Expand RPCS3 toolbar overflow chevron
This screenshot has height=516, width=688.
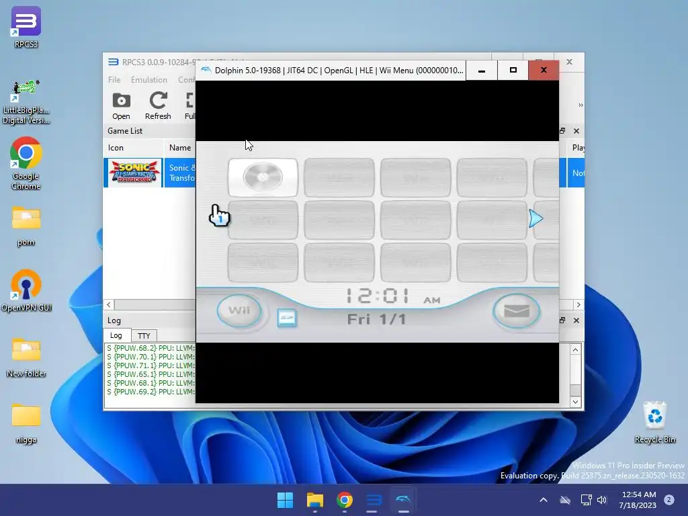click(x=580, y=105)
